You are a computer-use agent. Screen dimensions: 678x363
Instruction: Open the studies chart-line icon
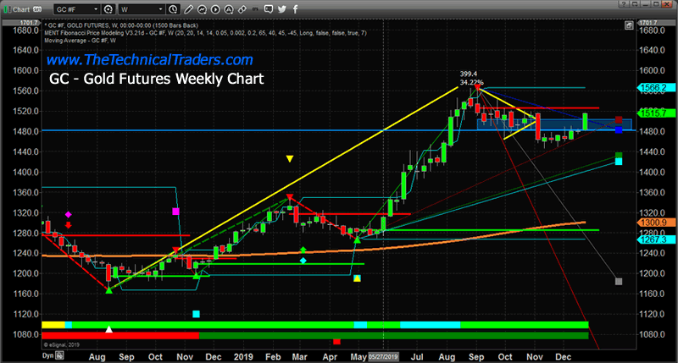[203, 8]
